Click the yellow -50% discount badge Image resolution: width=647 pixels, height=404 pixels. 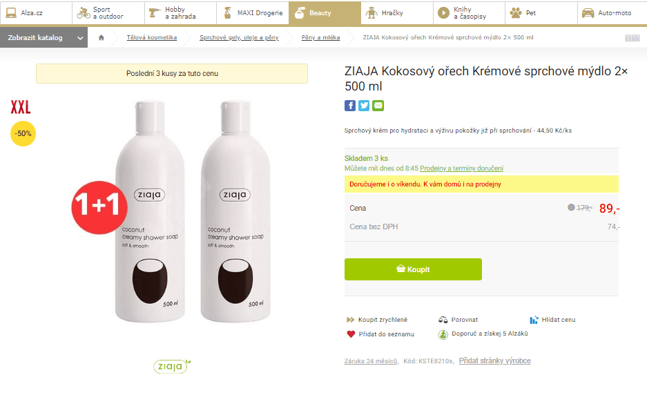[x=23, y=134]
